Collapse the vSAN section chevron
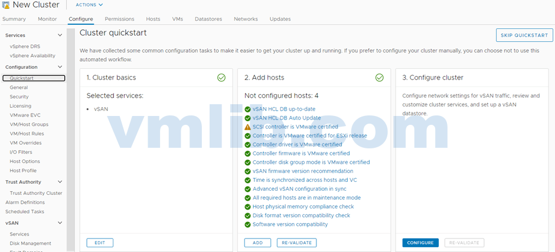 tap(60, 223)
